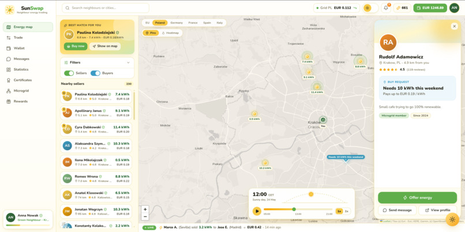This screenshot has width=465, height=232.
Task: Open notifications bell
Action: 386,8
